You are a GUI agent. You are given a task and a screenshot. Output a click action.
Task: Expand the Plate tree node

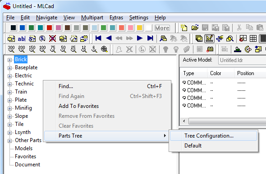(9, 100)
